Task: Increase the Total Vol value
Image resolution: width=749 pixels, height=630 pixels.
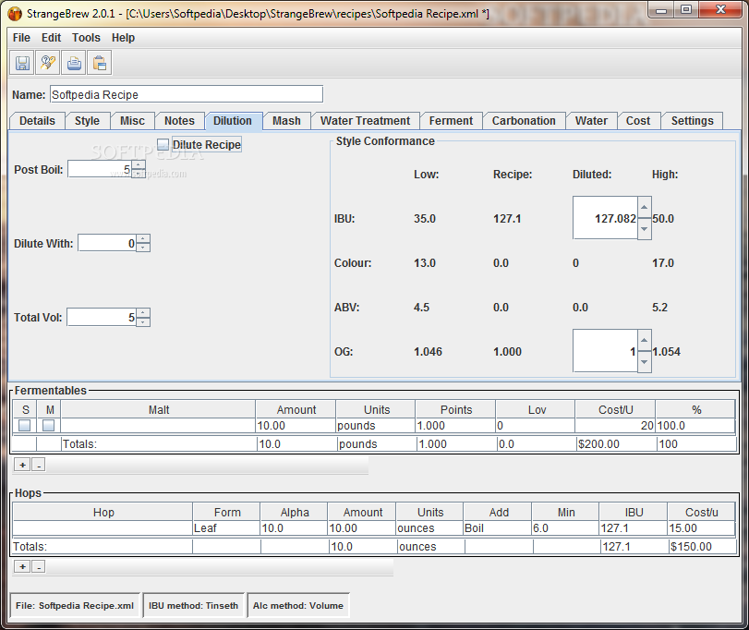Action: (143, 313)
